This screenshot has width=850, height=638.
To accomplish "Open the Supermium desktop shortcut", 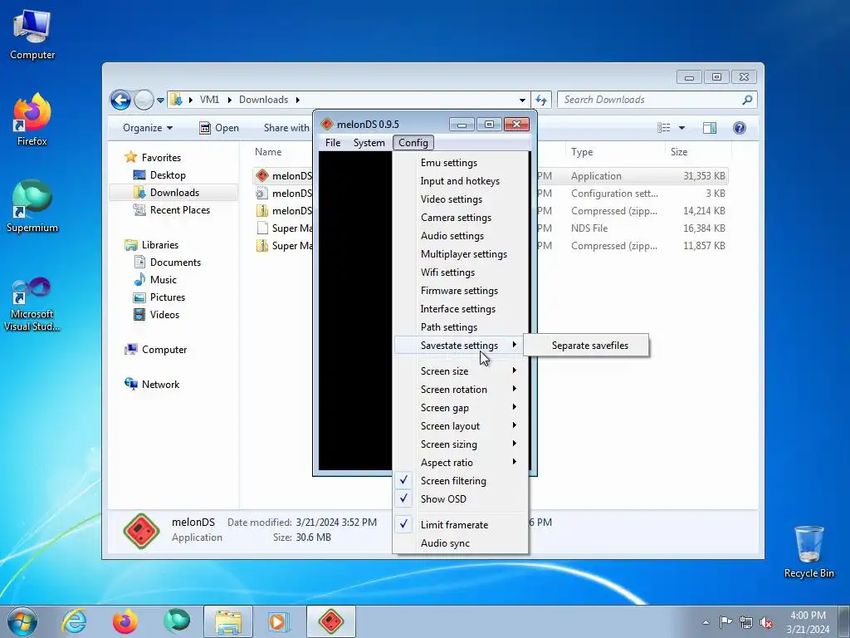I will pyautogui.click(x=32, y=206).
